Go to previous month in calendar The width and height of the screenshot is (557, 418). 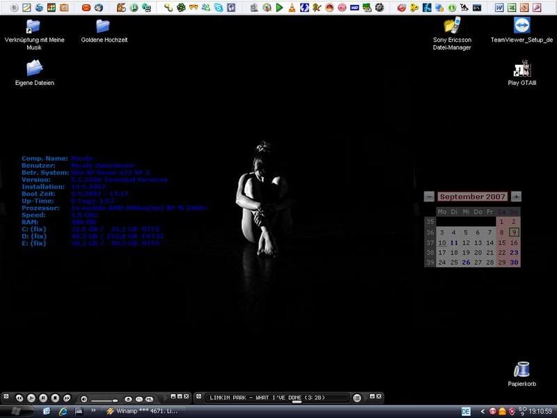point(429,197)
